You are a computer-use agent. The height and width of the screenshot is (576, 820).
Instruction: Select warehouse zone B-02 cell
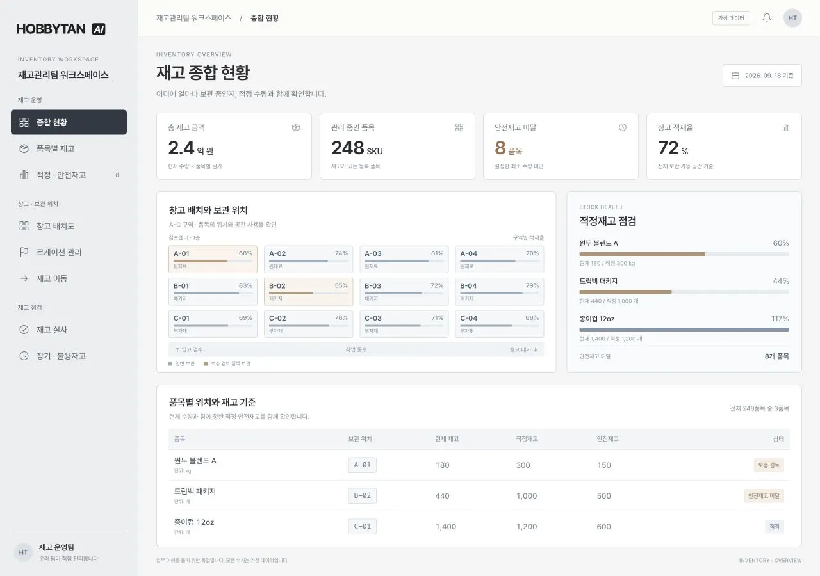coord(309,292)
